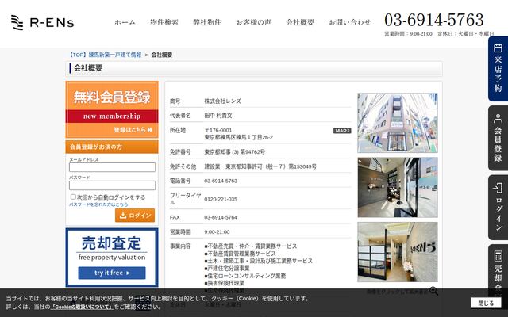The width and height of the screenshot is (508, 317).
Task: Click the header phone number 03-6914-5763
Action: tap(434, 20)
